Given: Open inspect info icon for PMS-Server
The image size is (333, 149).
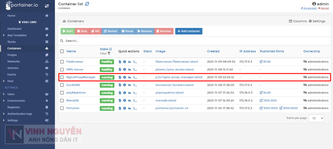Looking at the screenshot, I should (x=125, y=69).
